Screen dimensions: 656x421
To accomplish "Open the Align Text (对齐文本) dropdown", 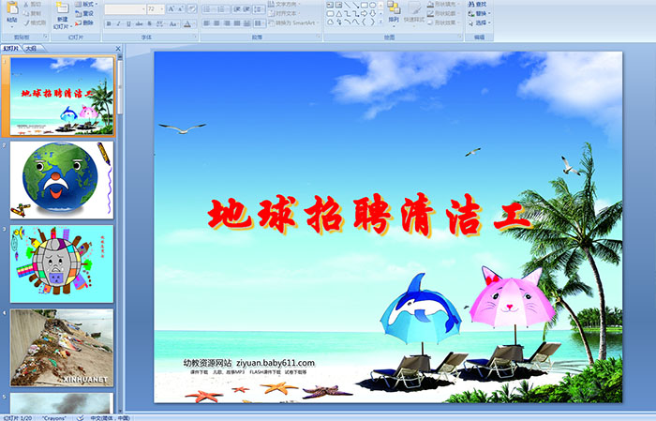I will (285, 13).
